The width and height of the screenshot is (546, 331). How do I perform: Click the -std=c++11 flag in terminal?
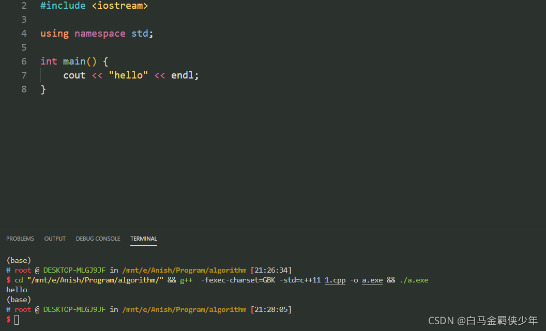[x=300, y=280]
